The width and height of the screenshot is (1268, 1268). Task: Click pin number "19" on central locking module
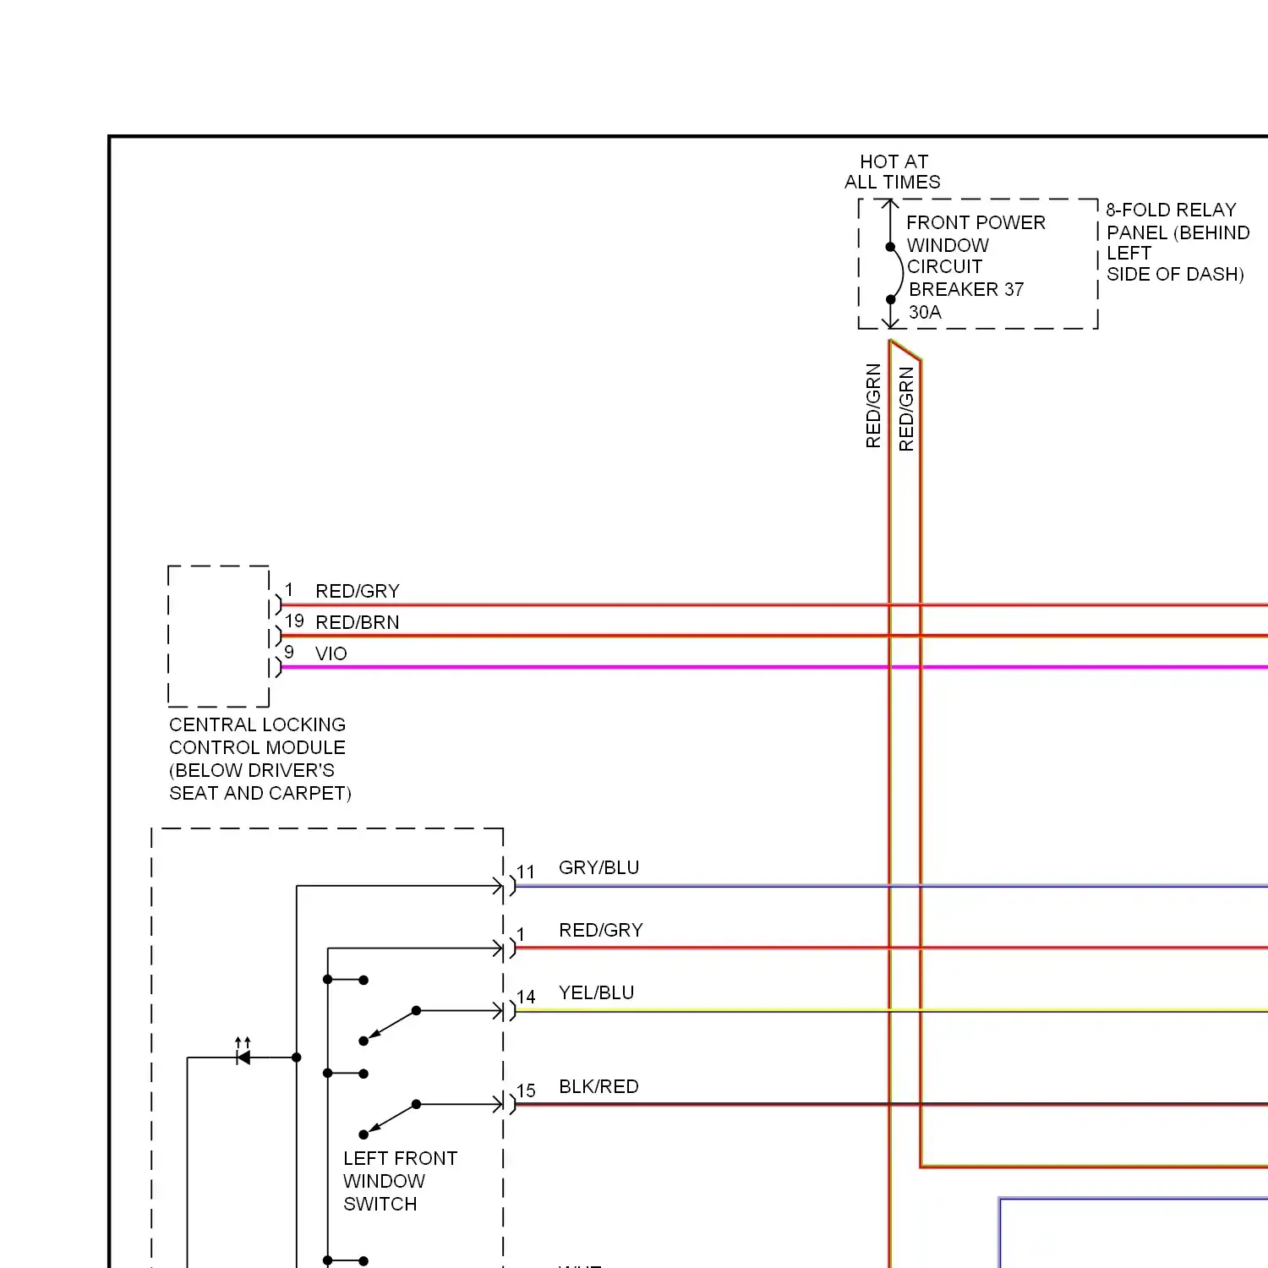294,621
